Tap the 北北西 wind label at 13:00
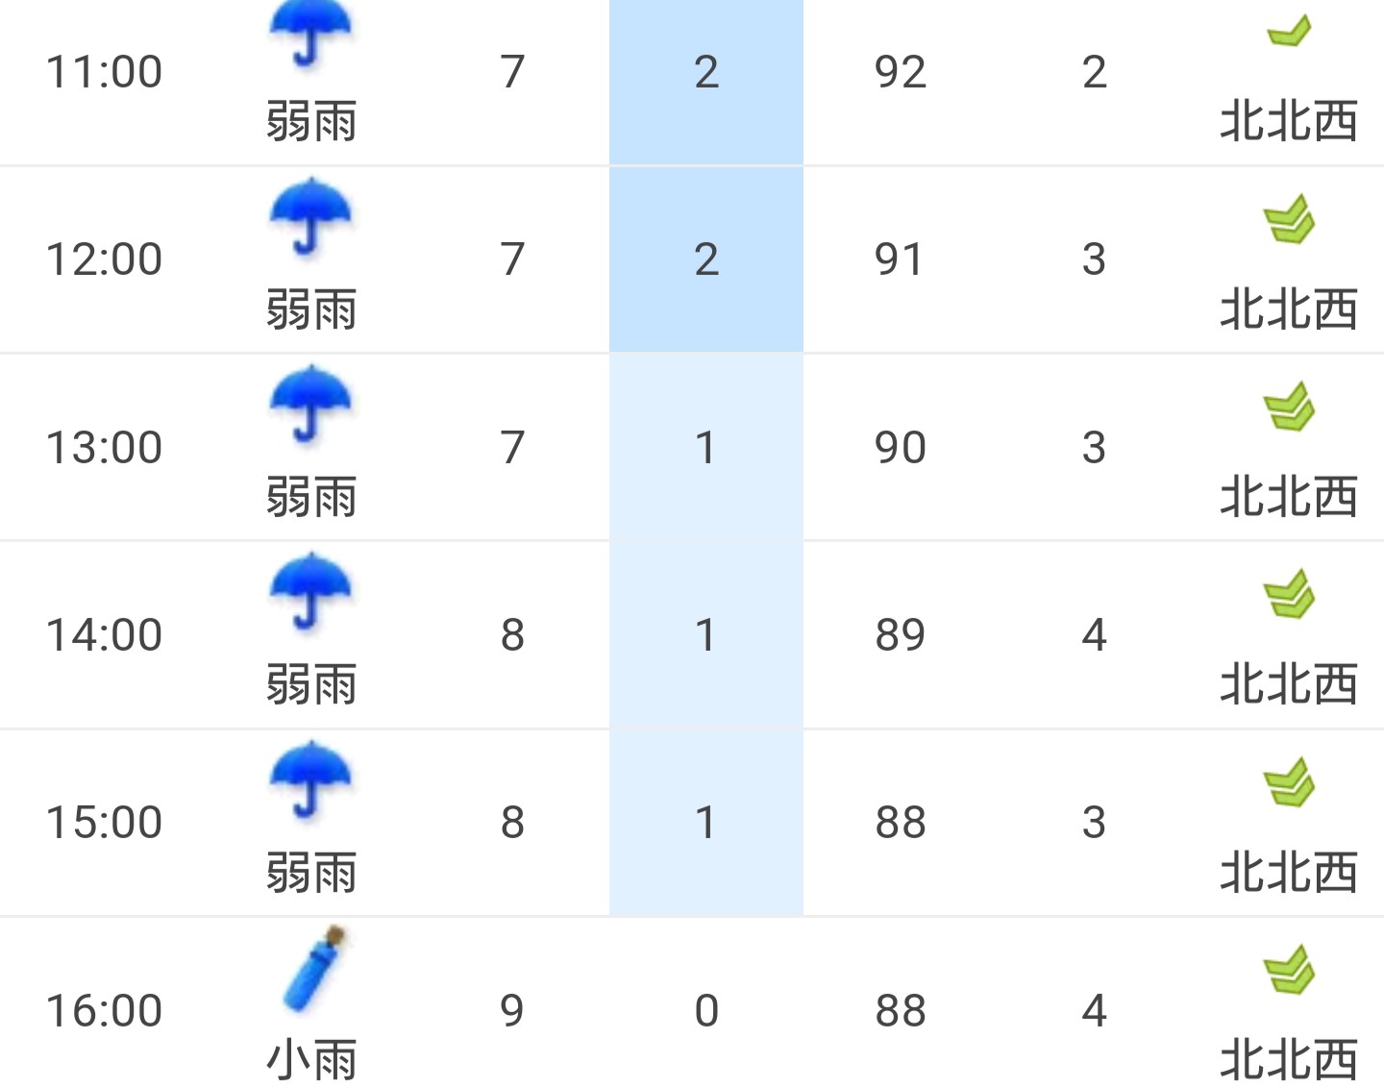Viewport: 1384px width, 1088px height. click(1288, 497)
